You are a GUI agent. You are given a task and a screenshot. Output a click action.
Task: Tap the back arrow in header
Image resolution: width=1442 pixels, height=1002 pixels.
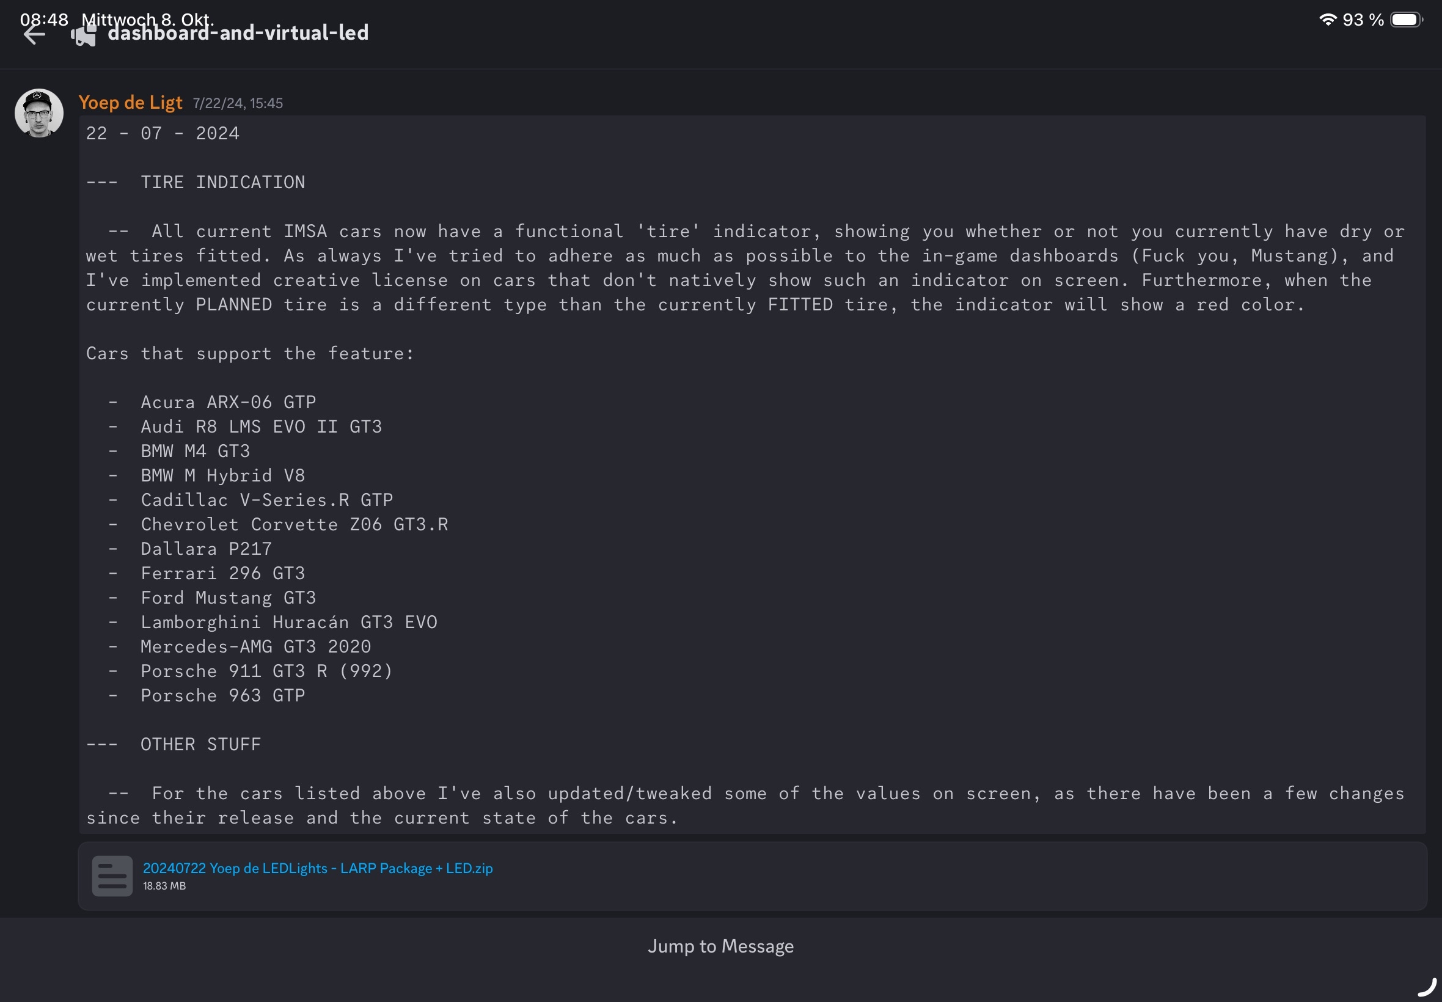click(x=34, y=35)
